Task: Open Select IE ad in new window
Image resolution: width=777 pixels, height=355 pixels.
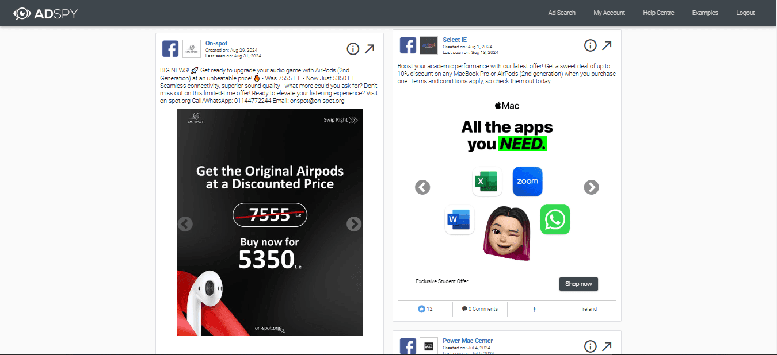Action: pyautogui.click(x=607, y=45)
